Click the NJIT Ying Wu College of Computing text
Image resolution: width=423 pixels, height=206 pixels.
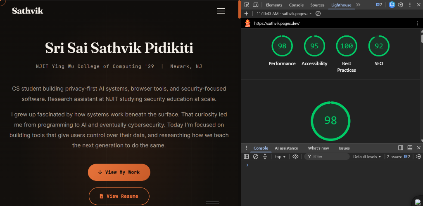pos(95,66)
